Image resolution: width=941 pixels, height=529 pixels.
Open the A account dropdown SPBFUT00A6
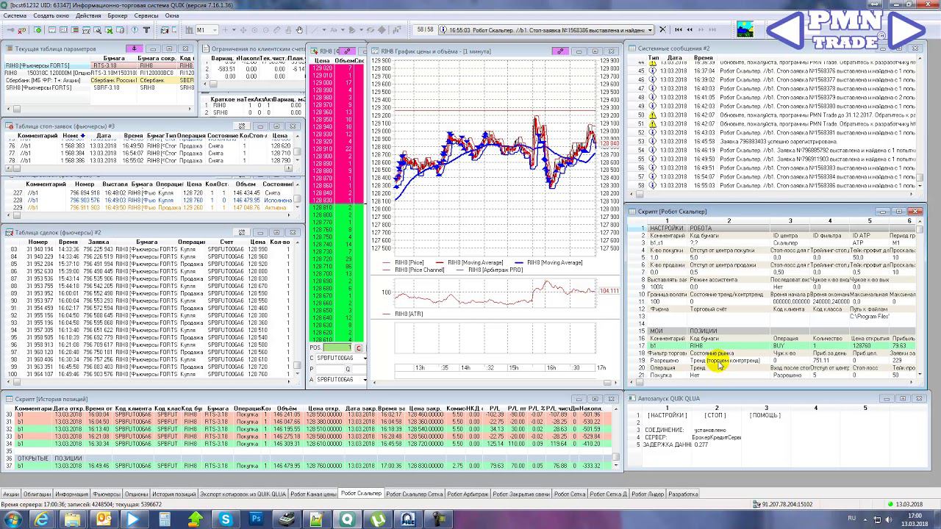click(x=365, y=379)
